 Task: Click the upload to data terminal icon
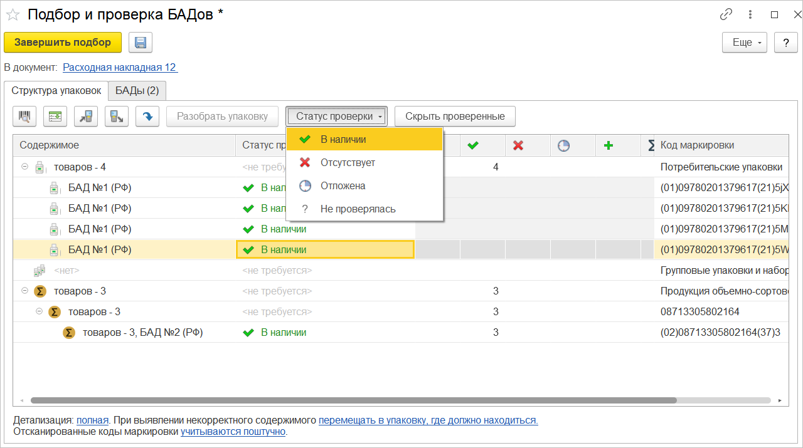click(86, 117)
